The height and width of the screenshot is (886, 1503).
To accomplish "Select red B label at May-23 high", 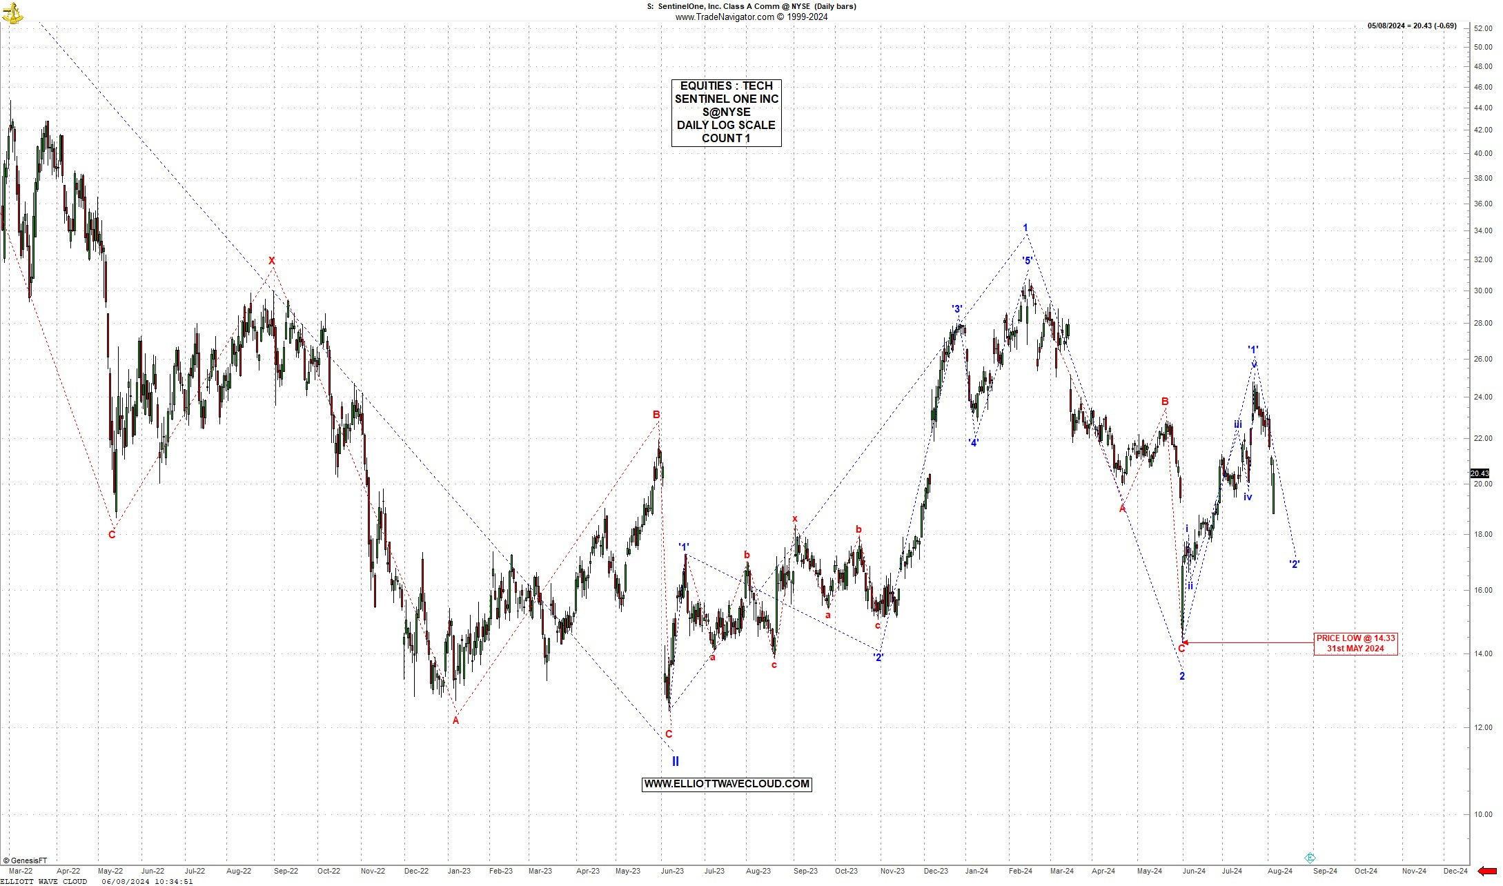I will (x=656, y=415).
